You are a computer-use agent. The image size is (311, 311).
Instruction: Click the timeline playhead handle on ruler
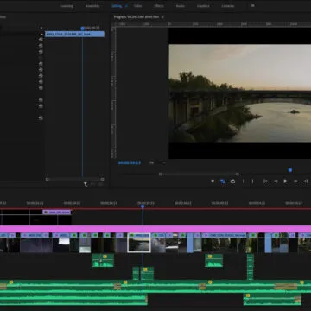(143, 206)
